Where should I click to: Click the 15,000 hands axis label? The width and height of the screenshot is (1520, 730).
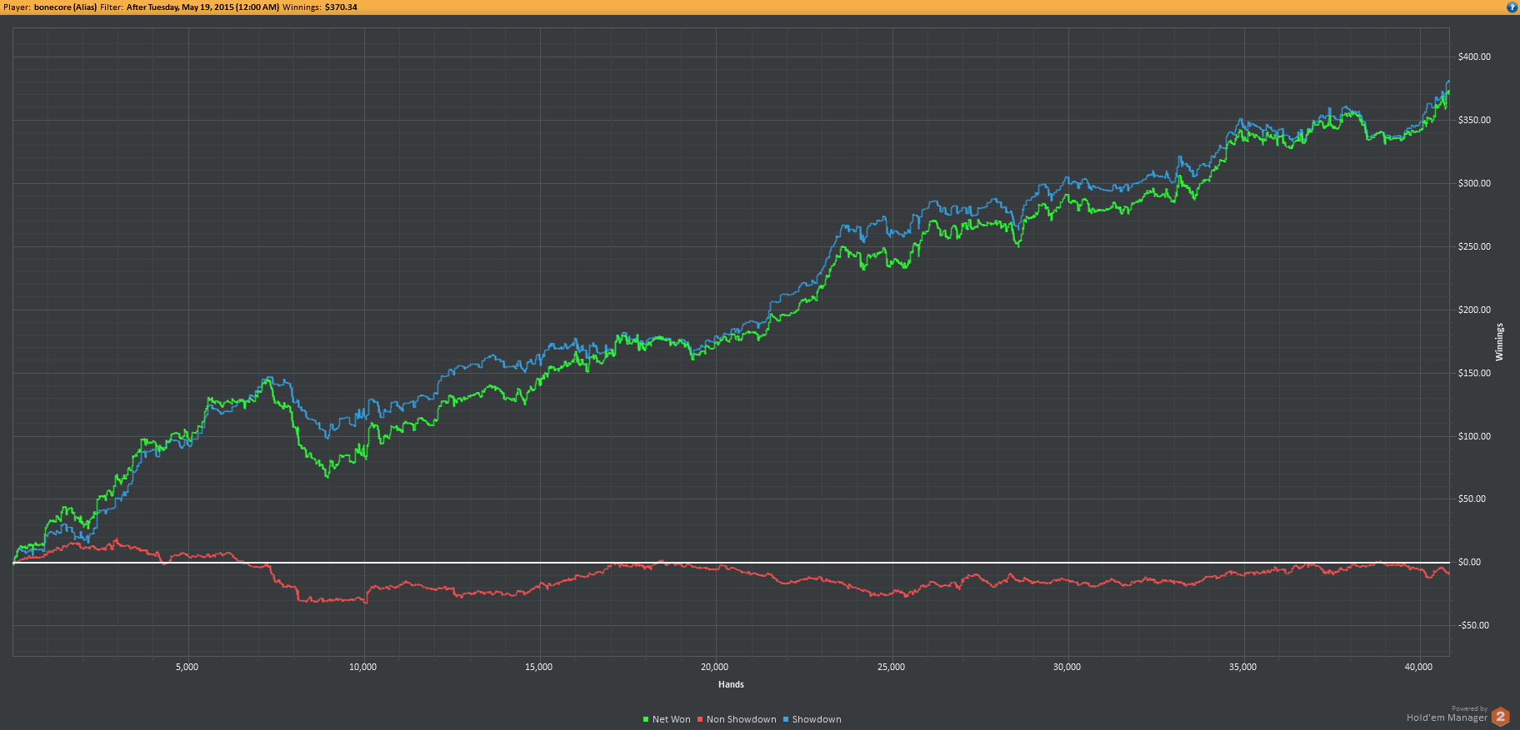click(x=538, y=667)
